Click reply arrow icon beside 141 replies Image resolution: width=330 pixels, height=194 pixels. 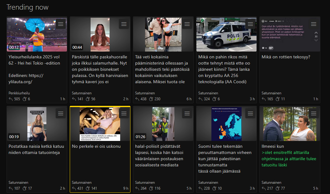(x=74, y=99)
